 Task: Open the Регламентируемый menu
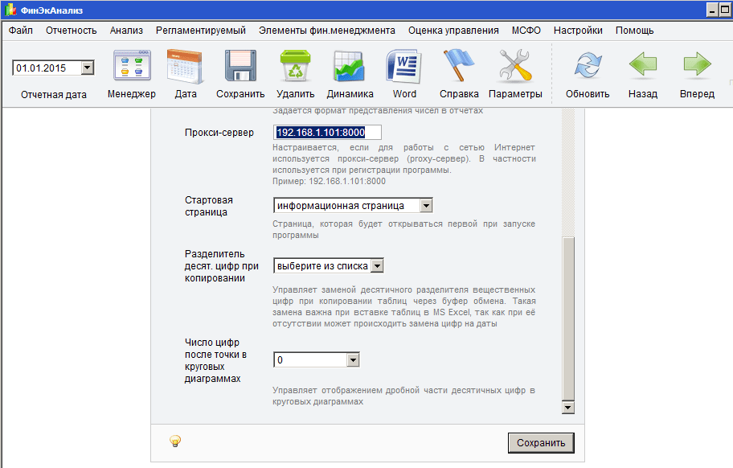(x=201, y=31)
